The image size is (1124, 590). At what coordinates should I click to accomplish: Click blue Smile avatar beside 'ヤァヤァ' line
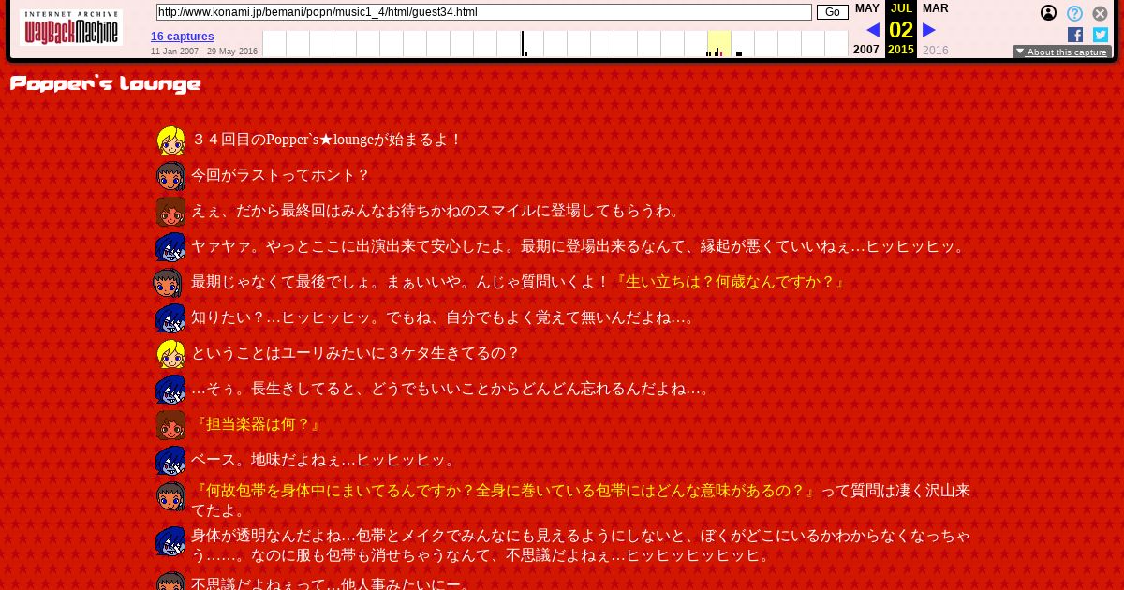point(170,247)
